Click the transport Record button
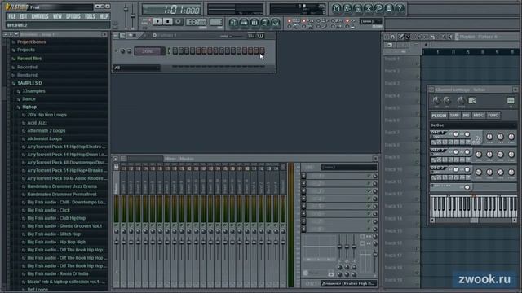The width and height of the screenshot is (522, 293). (178, 22)
